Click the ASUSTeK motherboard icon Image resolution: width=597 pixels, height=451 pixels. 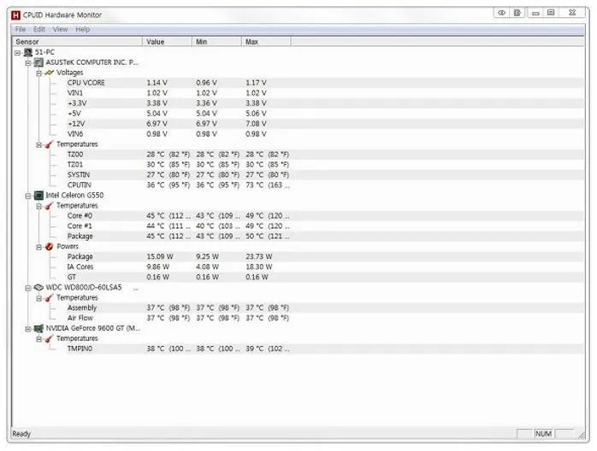tap(38, 62)
